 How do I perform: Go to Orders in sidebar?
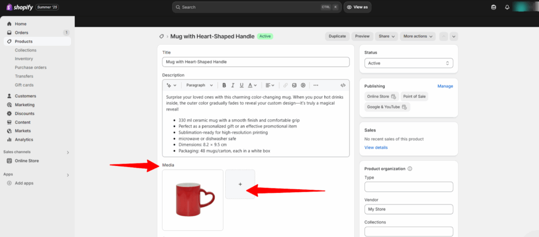tap(22, 33)
